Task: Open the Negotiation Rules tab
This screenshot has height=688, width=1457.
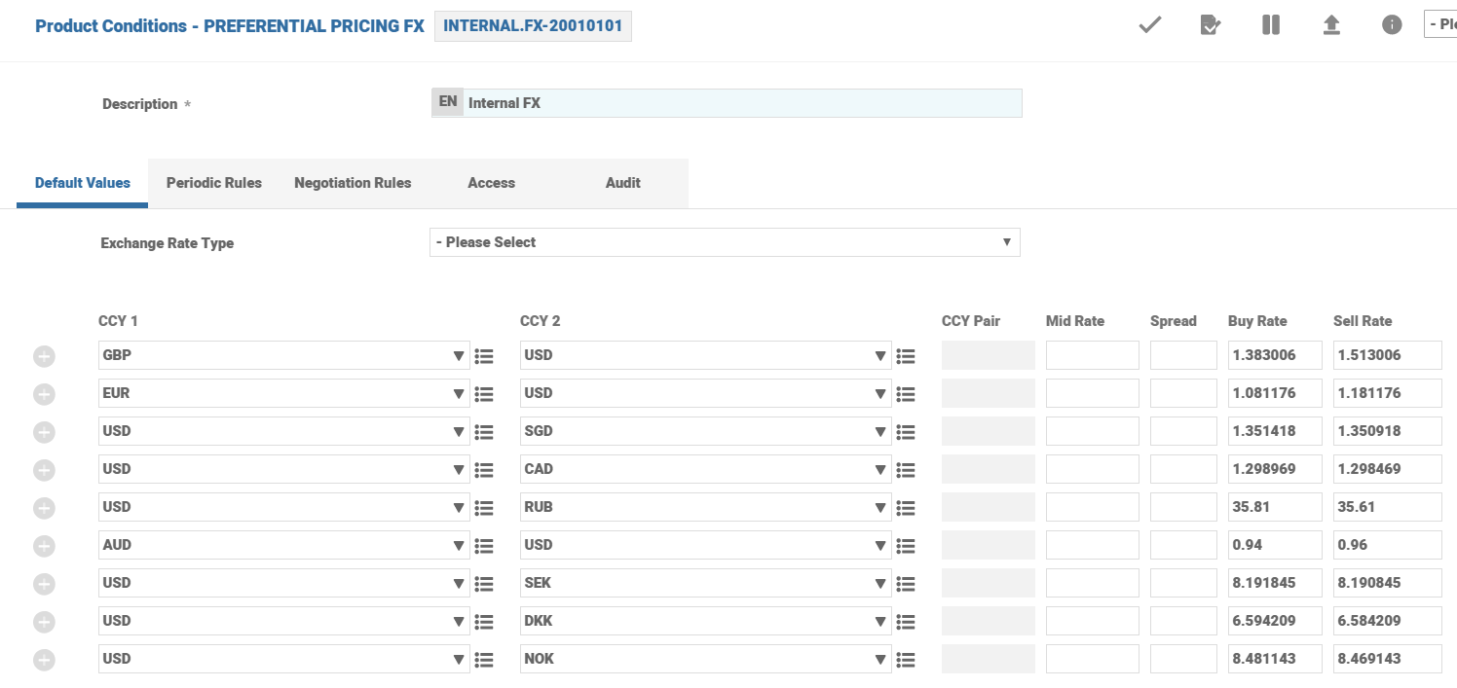Action: tap(353, 183)
